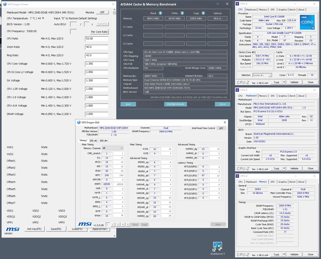Open the Socket #1 selection dropdown
Screen dimensions: 321x259
(262, 75)
